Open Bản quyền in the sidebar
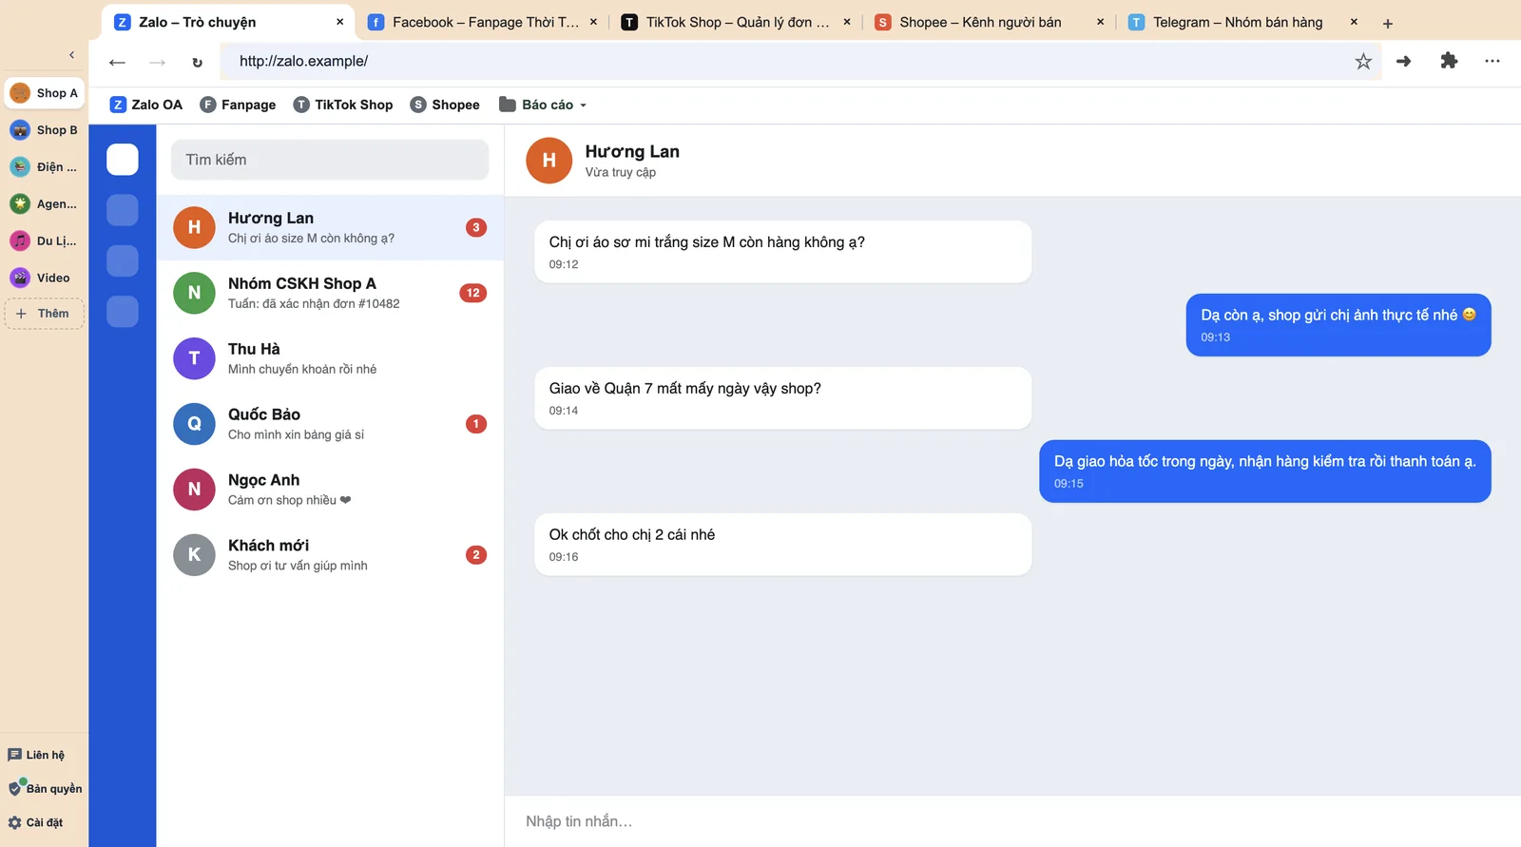1521x847 pixels. [x=45, y=788]
